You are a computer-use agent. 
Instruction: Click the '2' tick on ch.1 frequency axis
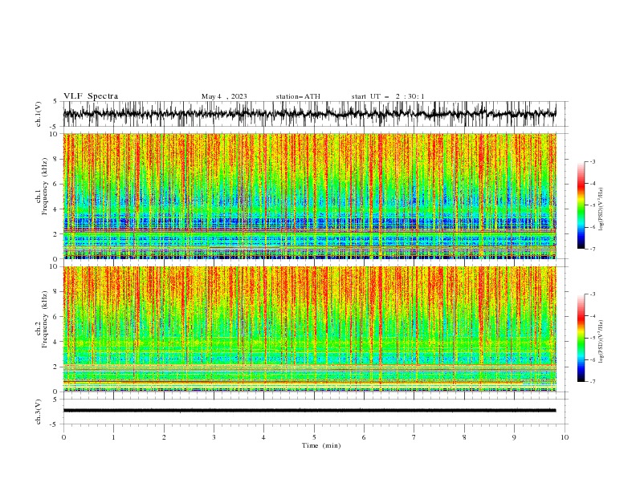point(56,234)
